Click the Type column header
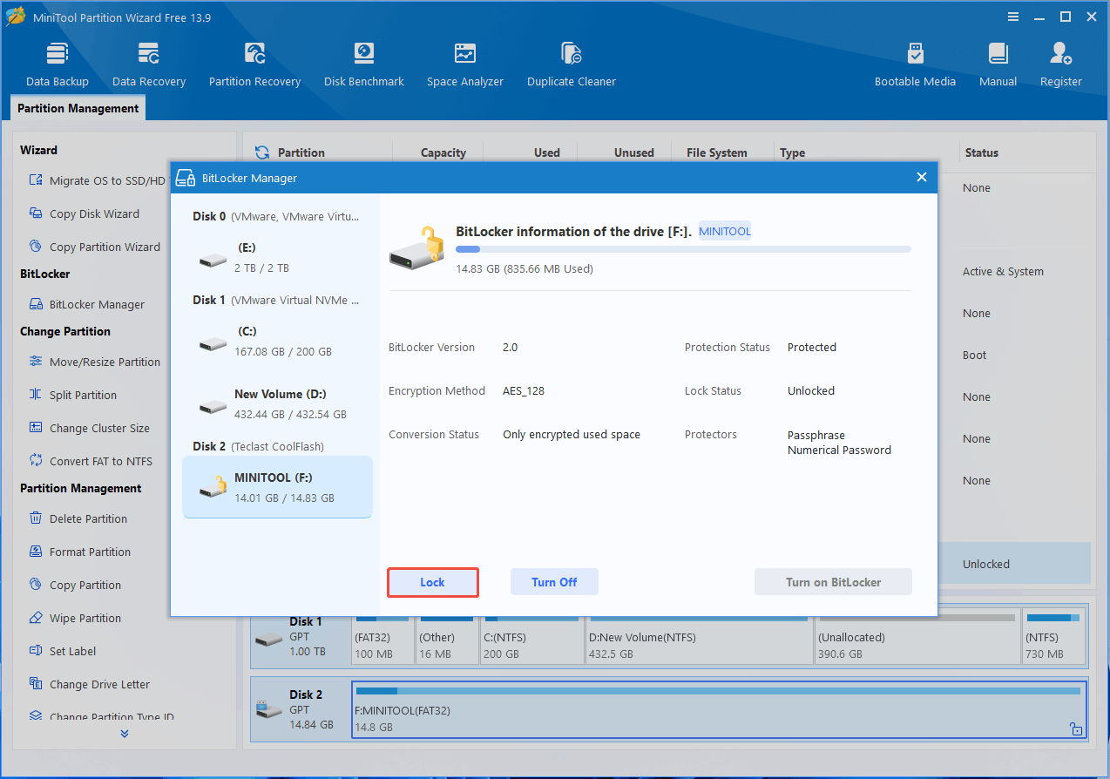This screenshot has width=1110, height=779. tap(792, 152)
